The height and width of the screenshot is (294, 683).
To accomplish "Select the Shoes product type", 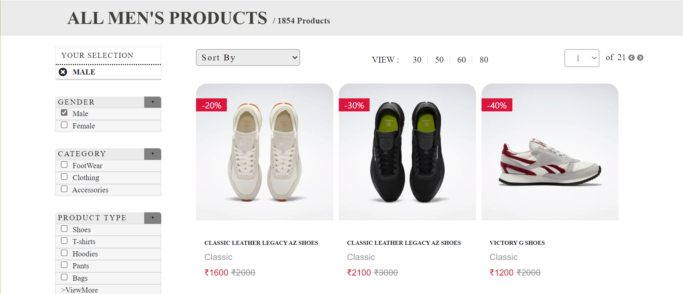I will [x=64, y=229].
